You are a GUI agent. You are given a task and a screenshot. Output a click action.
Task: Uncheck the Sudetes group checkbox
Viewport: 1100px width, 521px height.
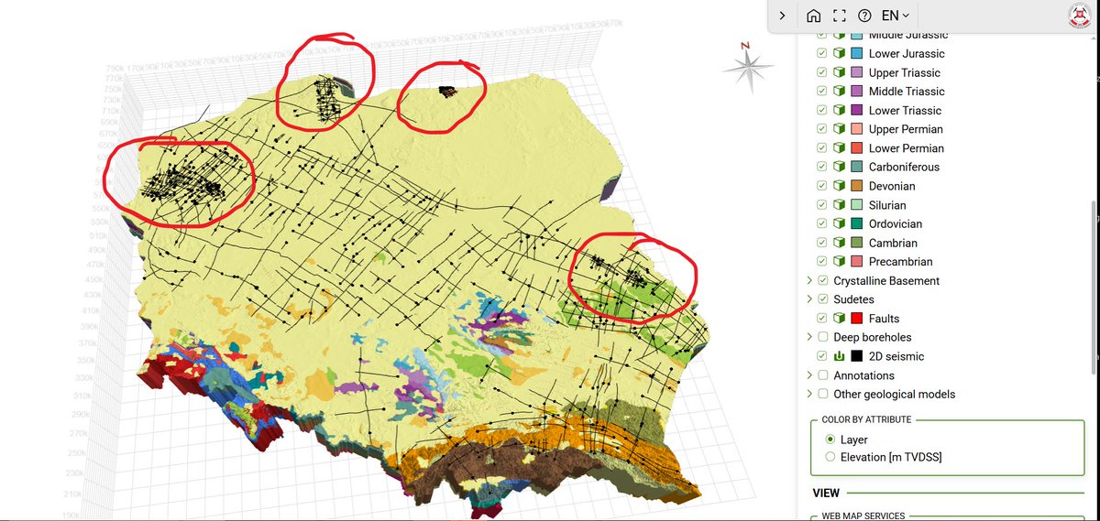[x=822, y=299]
